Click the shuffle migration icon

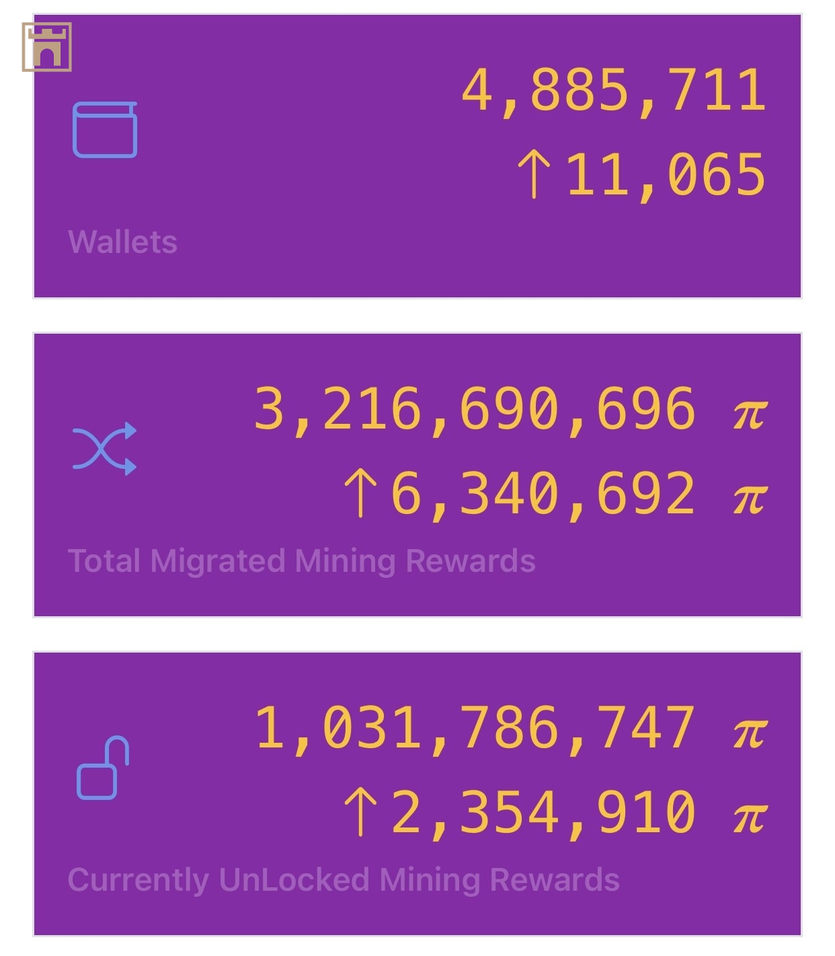(x=105, y=449)
